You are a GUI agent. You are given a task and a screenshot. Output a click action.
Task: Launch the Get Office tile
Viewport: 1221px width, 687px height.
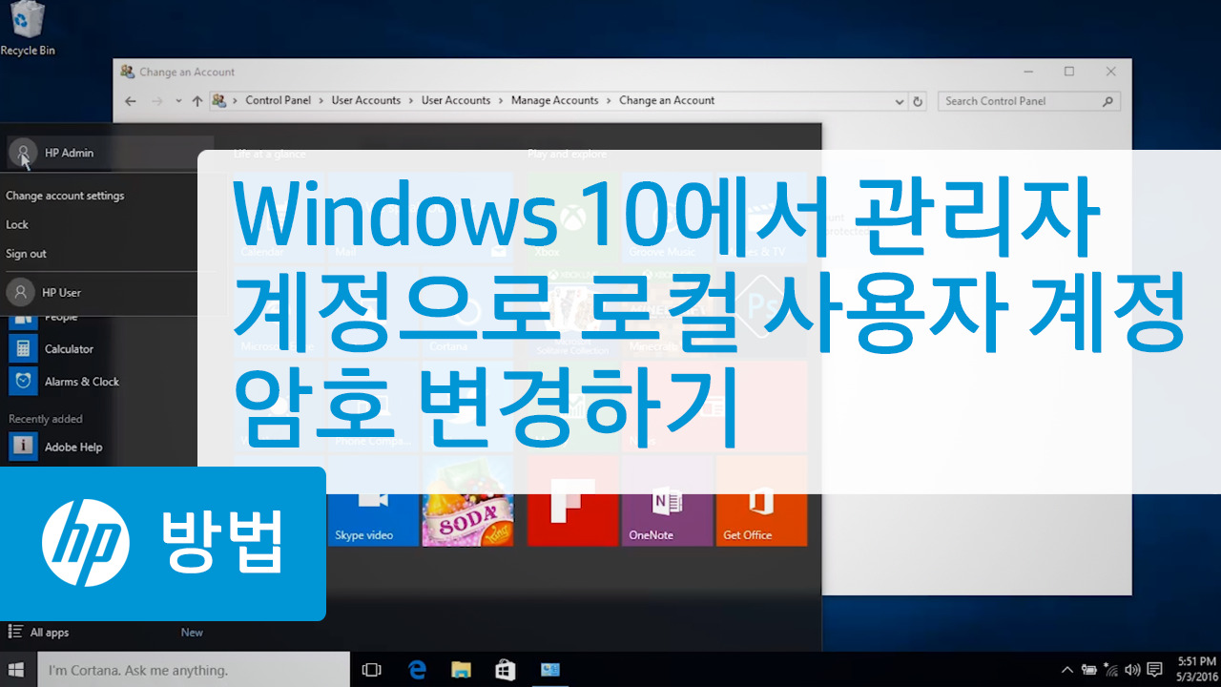761,500
